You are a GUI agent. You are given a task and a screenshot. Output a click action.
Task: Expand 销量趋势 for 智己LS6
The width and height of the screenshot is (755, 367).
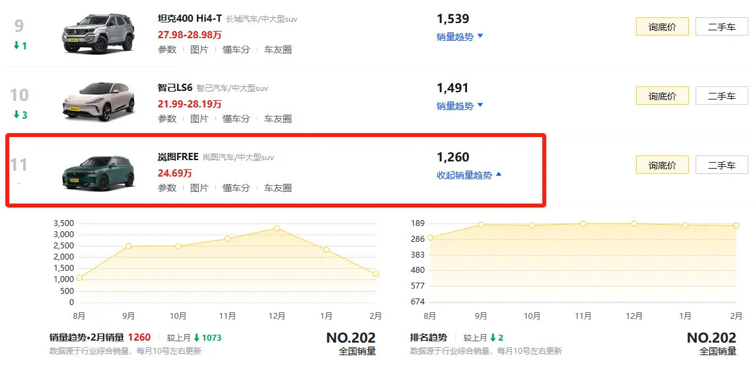(459, 106)
